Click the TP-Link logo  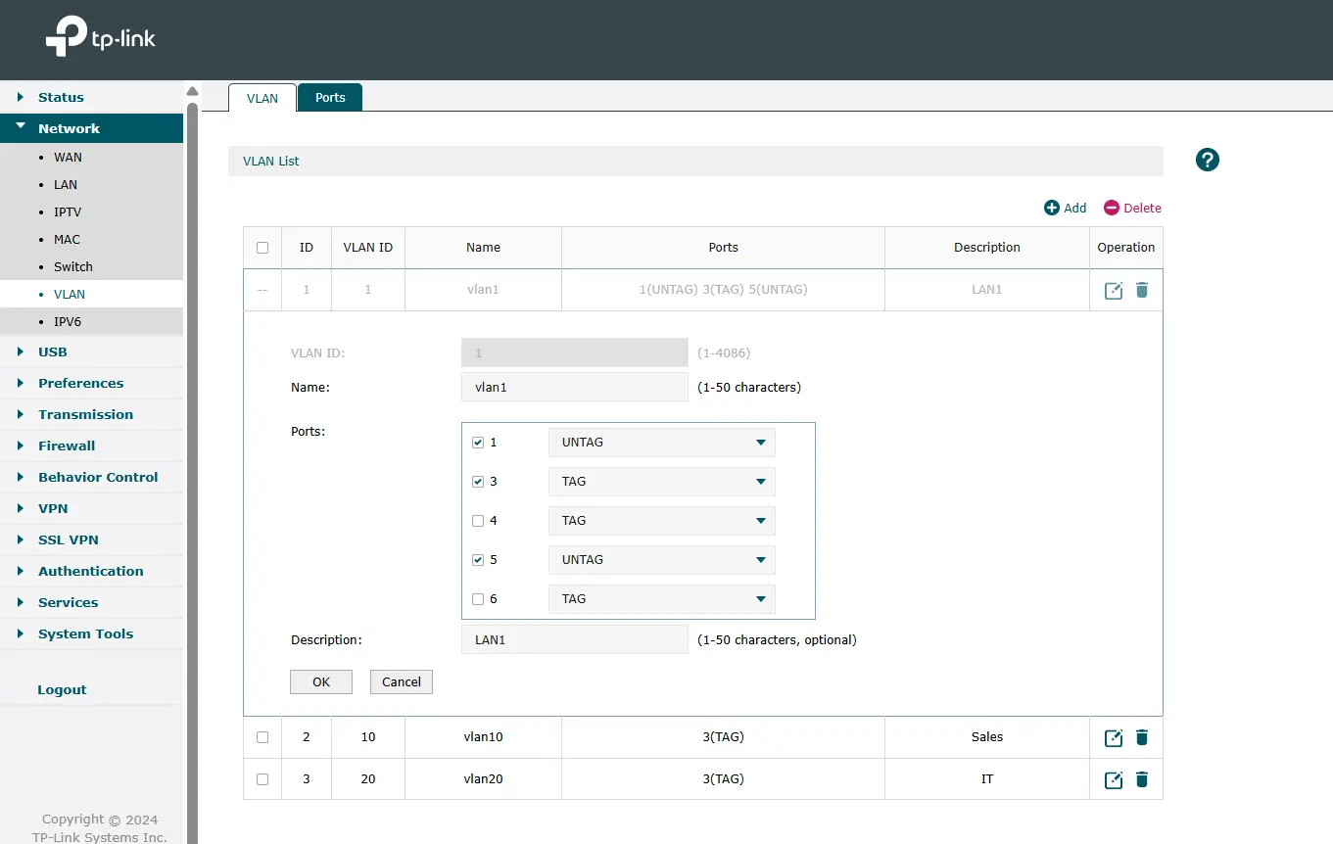101,37
